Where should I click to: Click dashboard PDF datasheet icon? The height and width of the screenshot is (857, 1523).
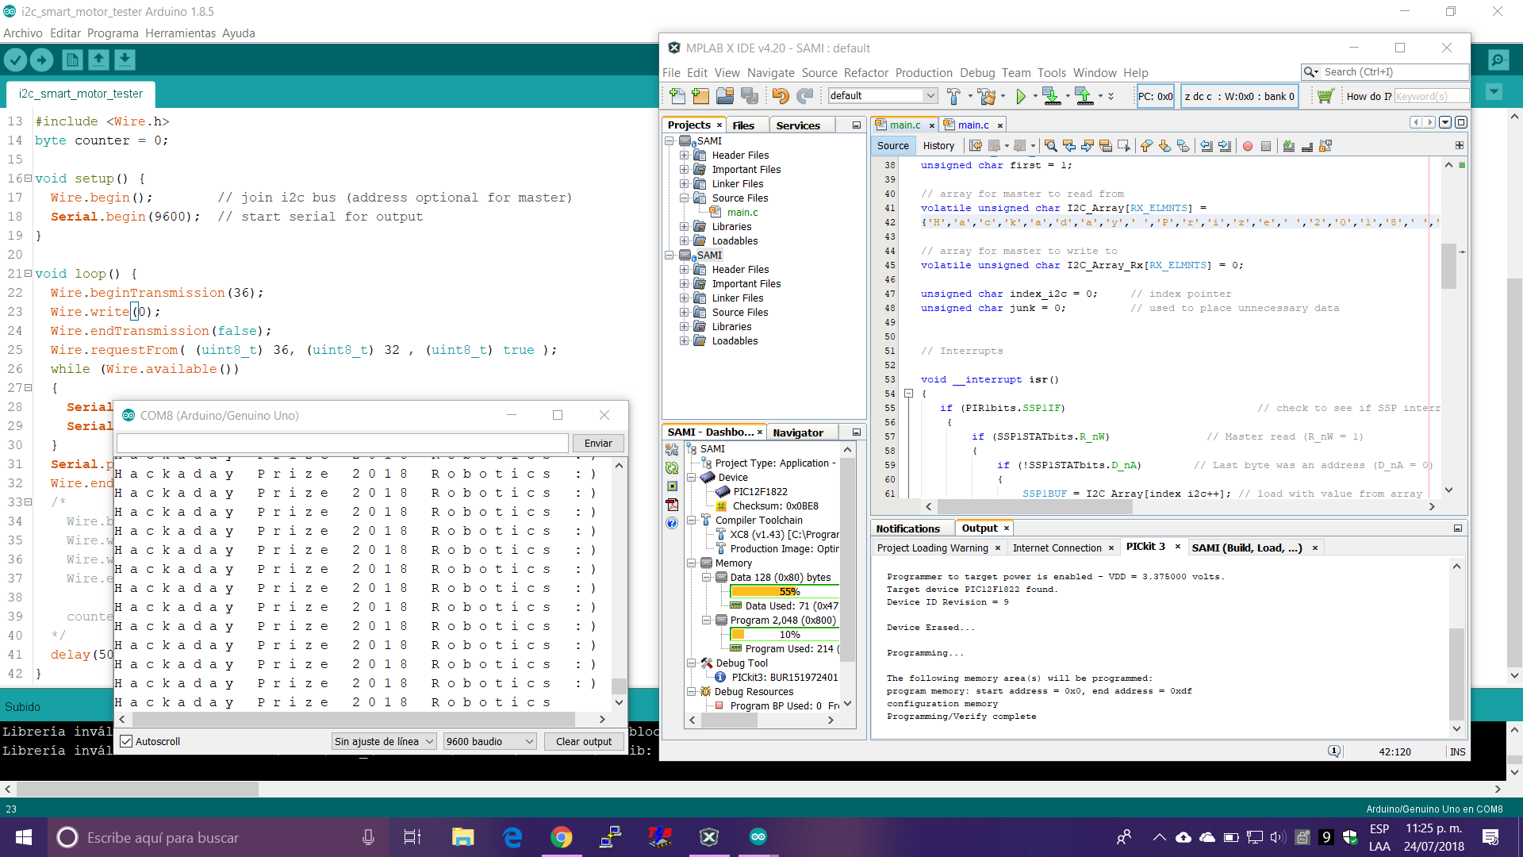[671, 505]
